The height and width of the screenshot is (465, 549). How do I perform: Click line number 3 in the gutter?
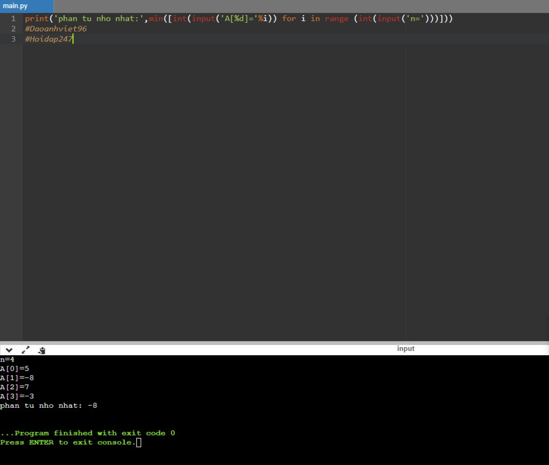coord(13,39)
